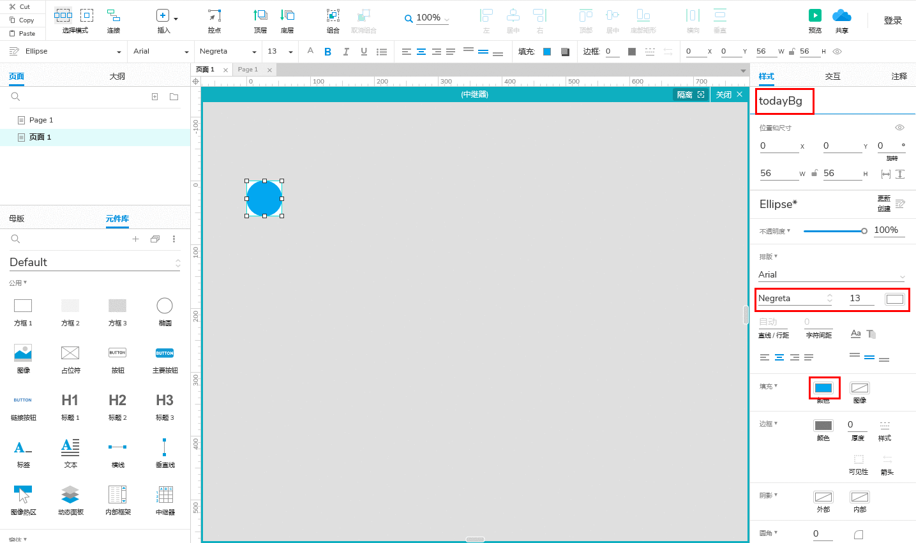Click the cloud Share icon
916x543 pixels.
[x=842, y=15]
